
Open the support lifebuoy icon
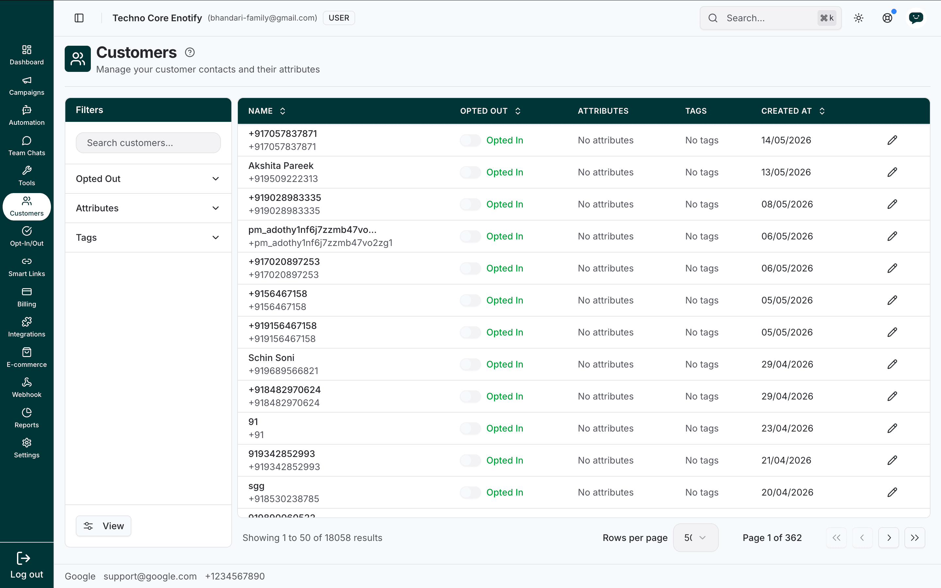[887, 18]
